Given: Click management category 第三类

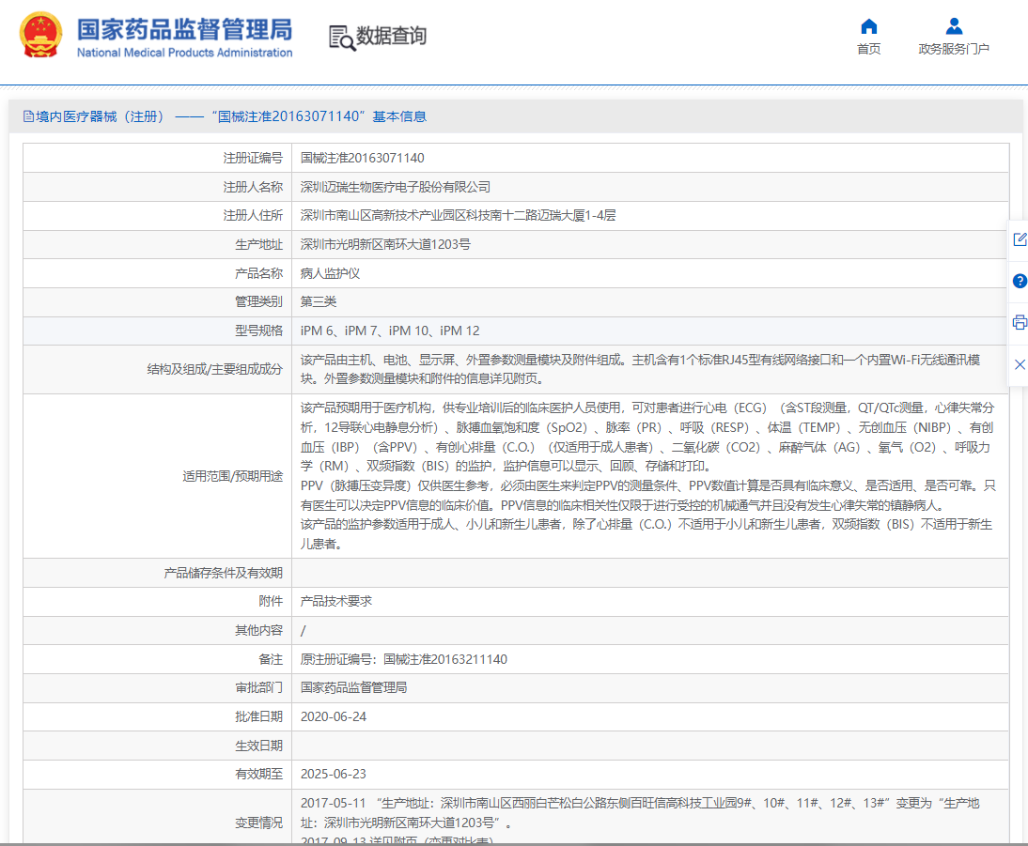Looking at the screenshot, I should pos(318,301).
